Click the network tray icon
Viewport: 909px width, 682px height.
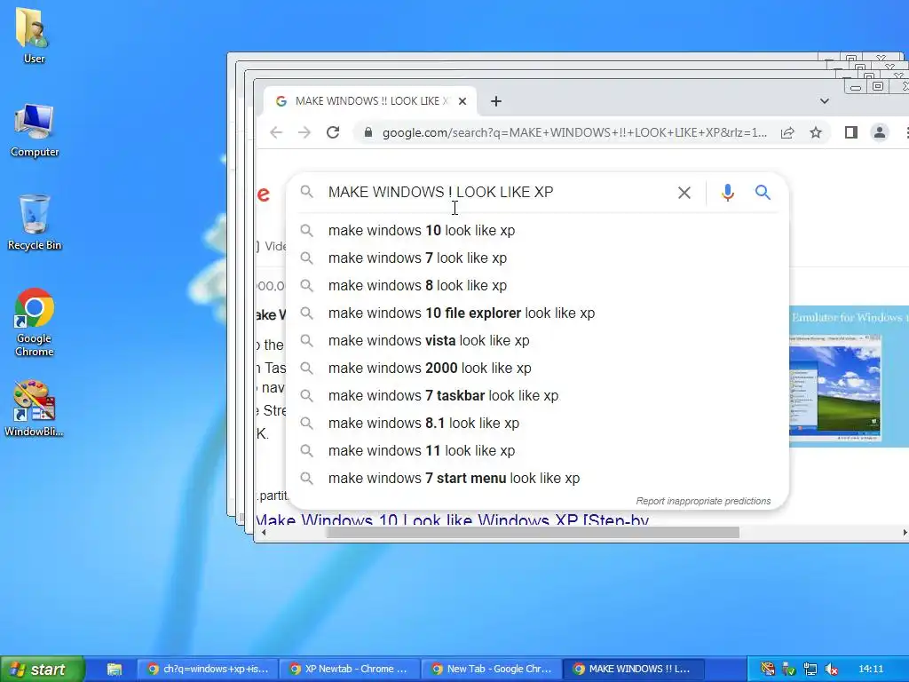coord(810,670)
